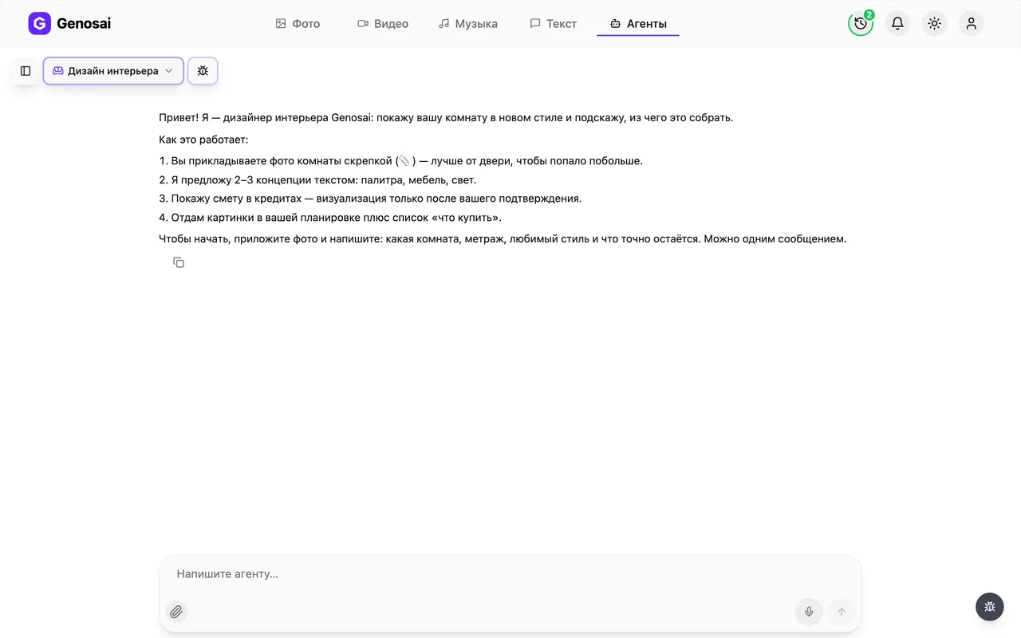Copy the agent's greeting message

coord(179,262)
